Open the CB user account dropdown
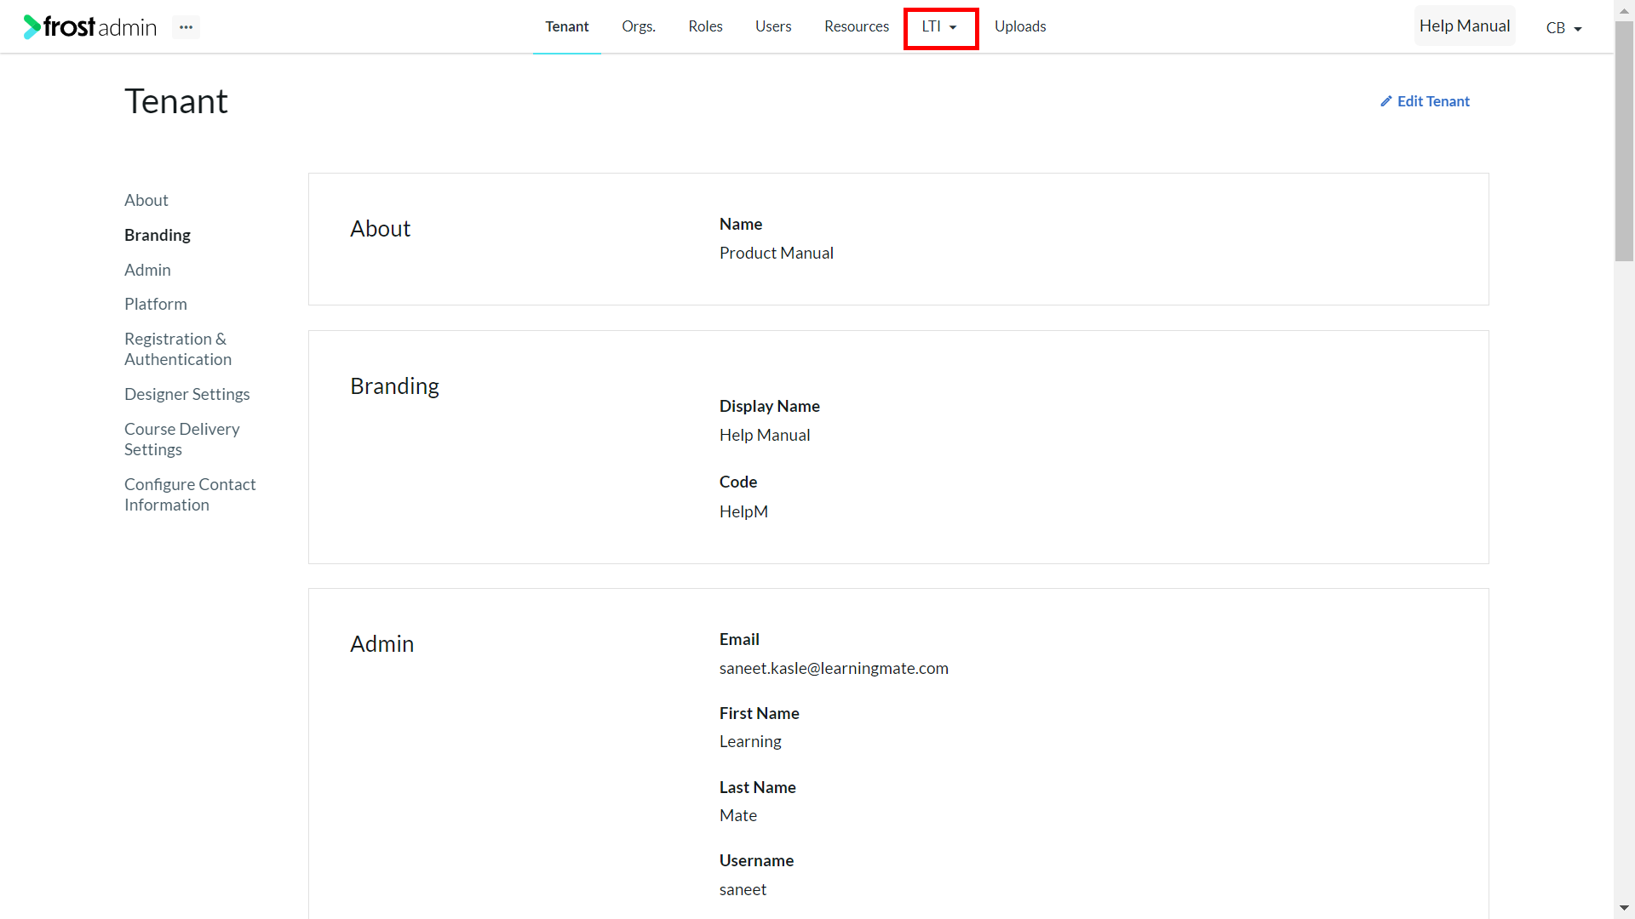 click(1563, 28)
